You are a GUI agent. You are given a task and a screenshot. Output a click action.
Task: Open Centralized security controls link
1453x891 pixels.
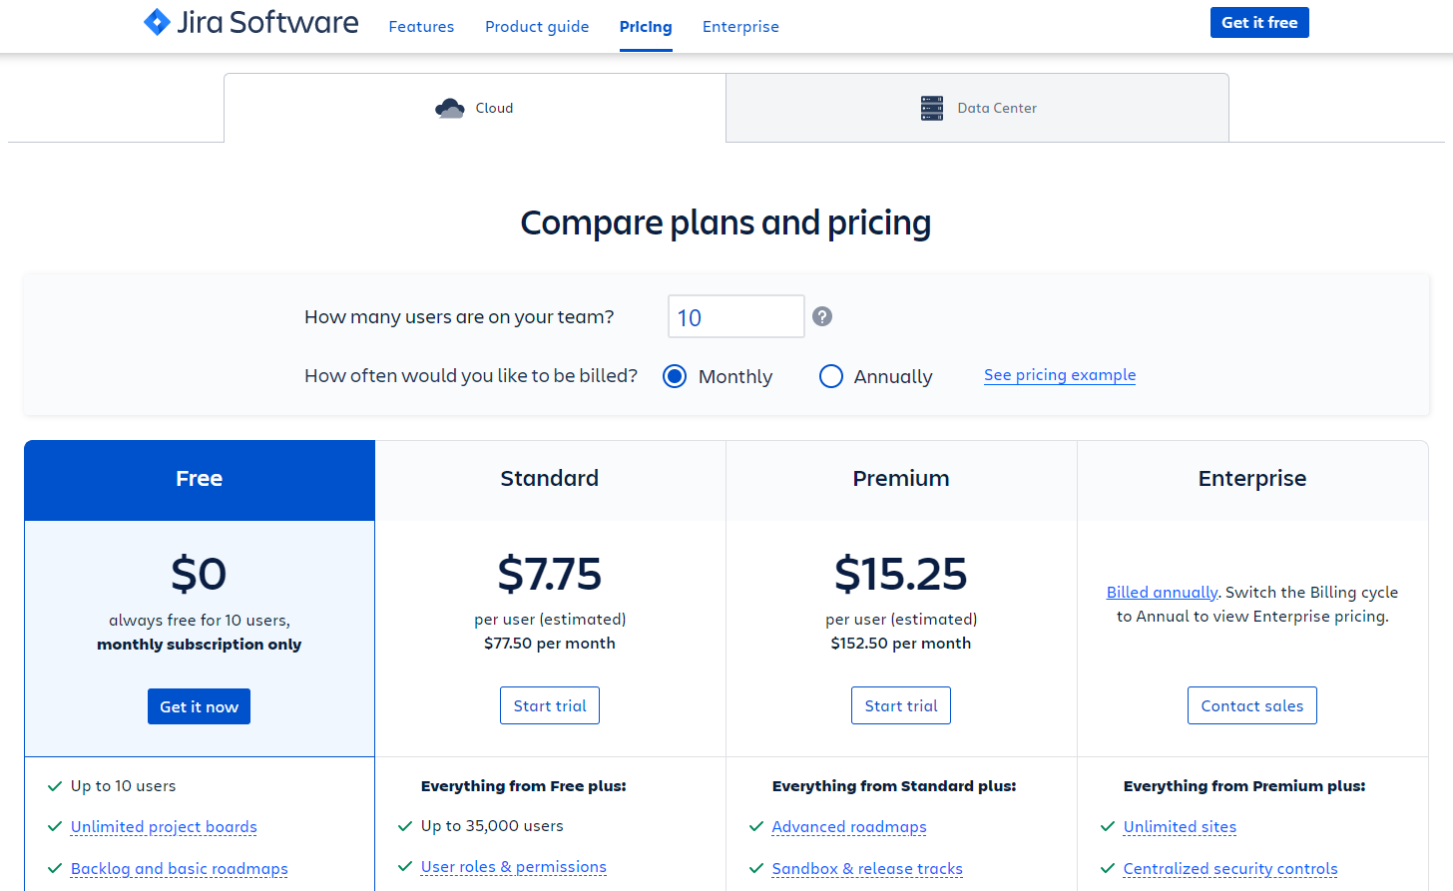click(x=1230, y=869)
